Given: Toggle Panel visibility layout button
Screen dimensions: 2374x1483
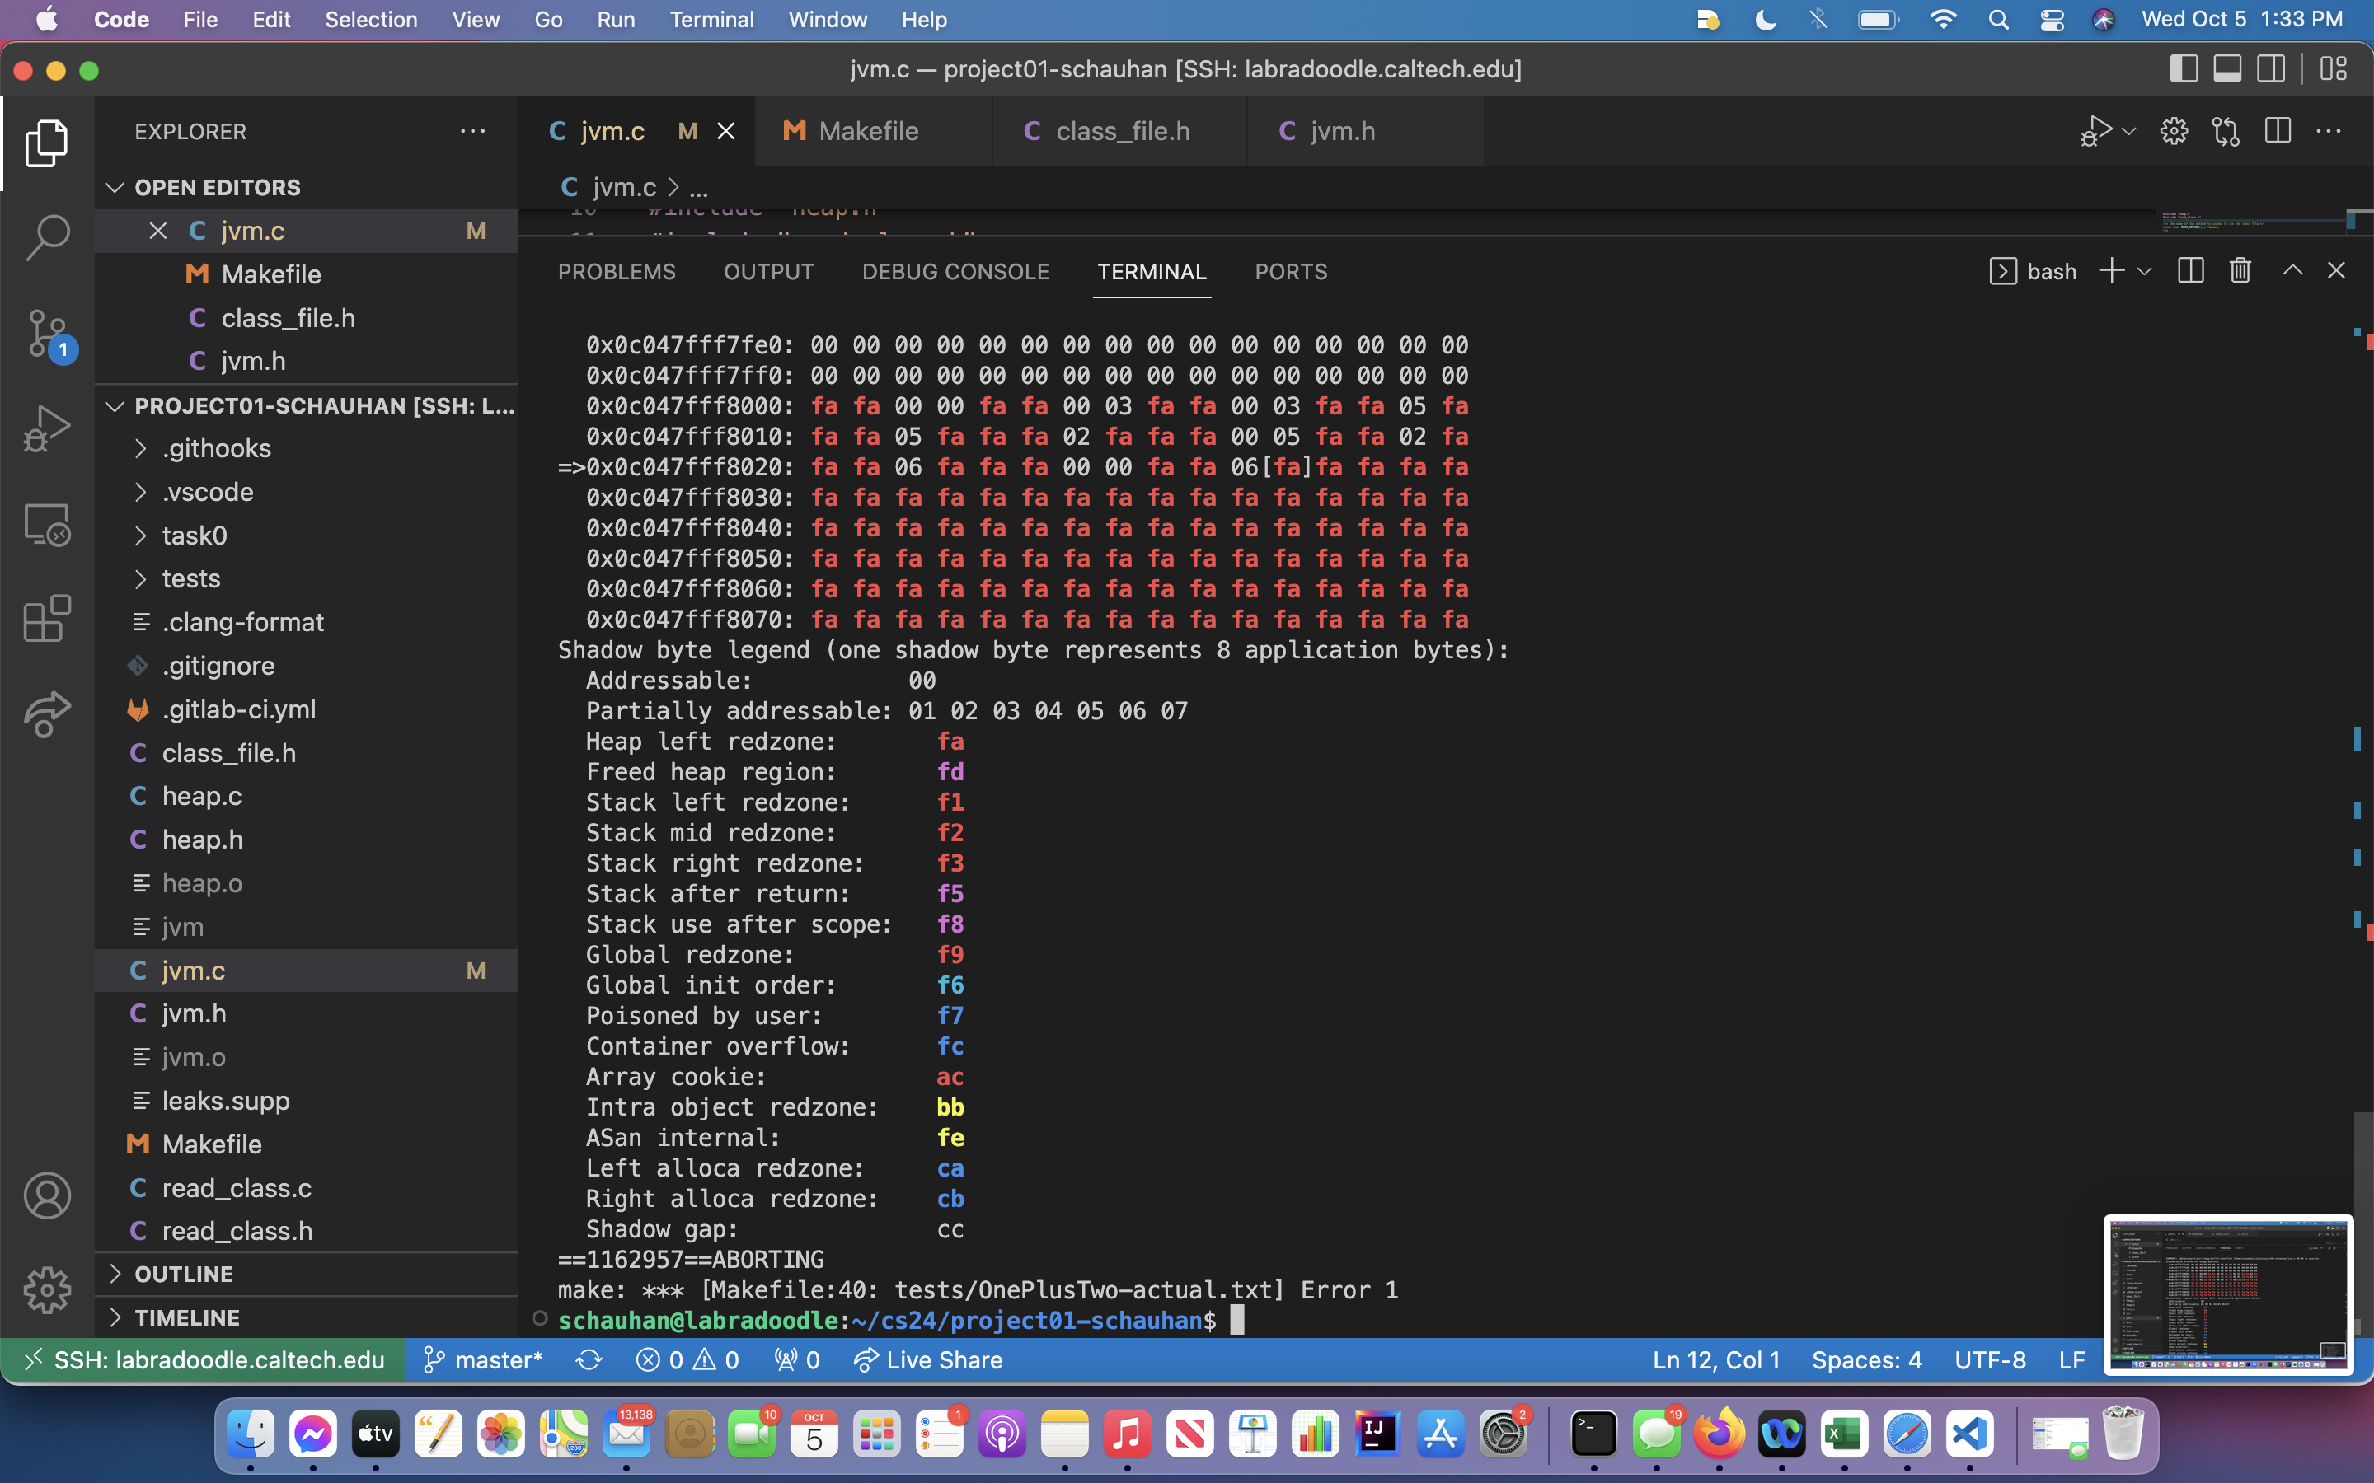Looking at the screenshot, I should click(x=2226, y=68).
